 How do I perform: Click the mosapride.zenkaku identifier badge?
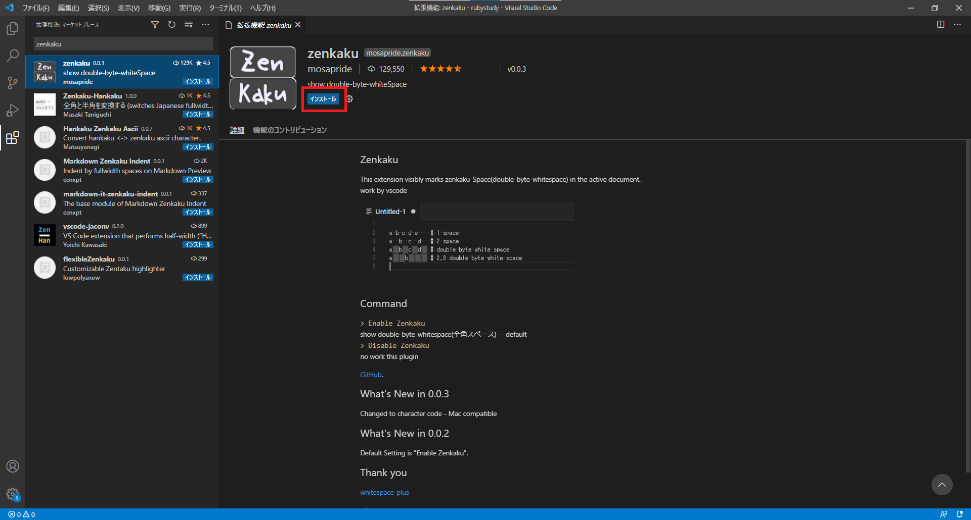click(x=398, y=53)
